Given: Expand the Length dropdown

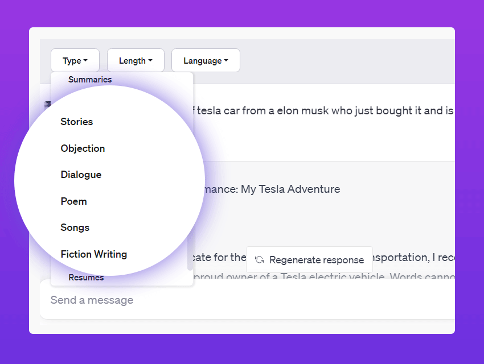Looking at the screenshot, I should point(136,61).
